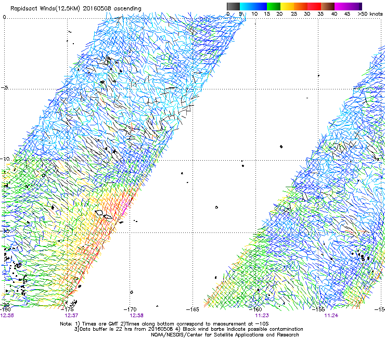
Task: Click the "-10" latitude axis label
Action: coord(5,159)
